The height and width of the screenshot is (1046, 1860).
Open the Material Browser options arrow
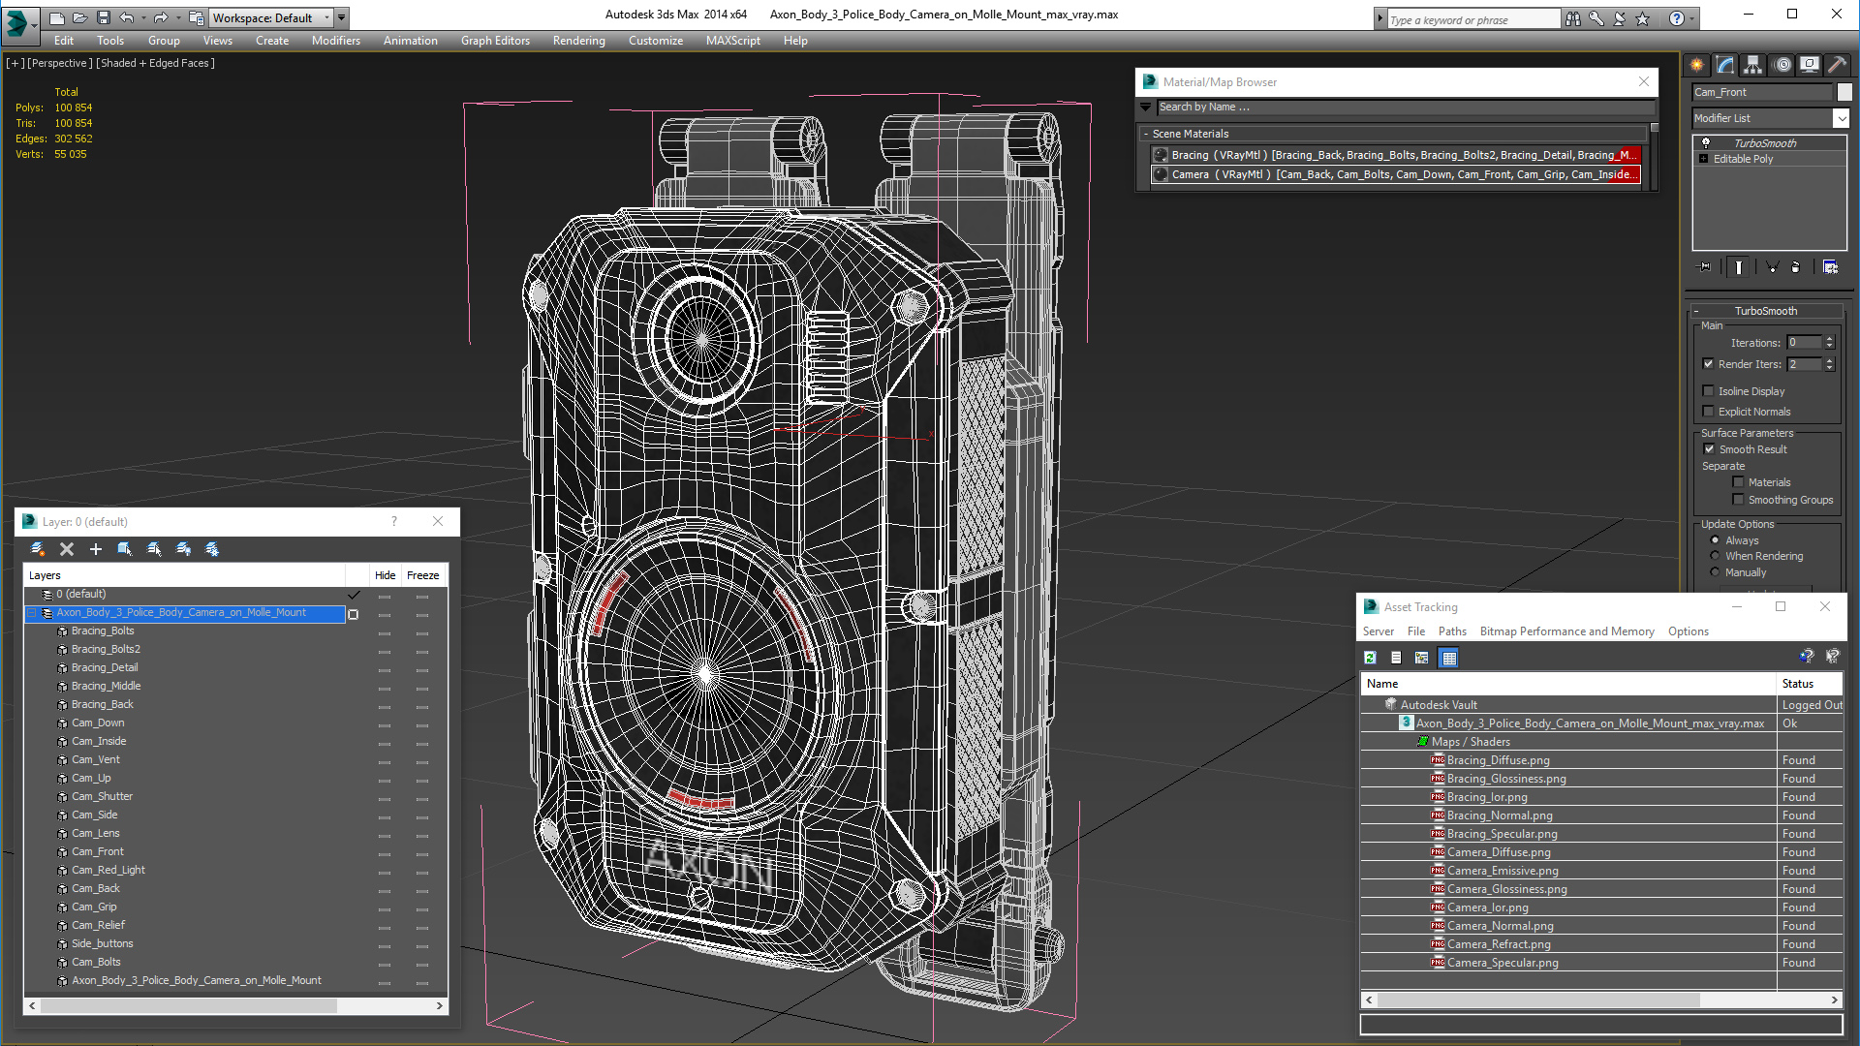[x=1146, y=107]
